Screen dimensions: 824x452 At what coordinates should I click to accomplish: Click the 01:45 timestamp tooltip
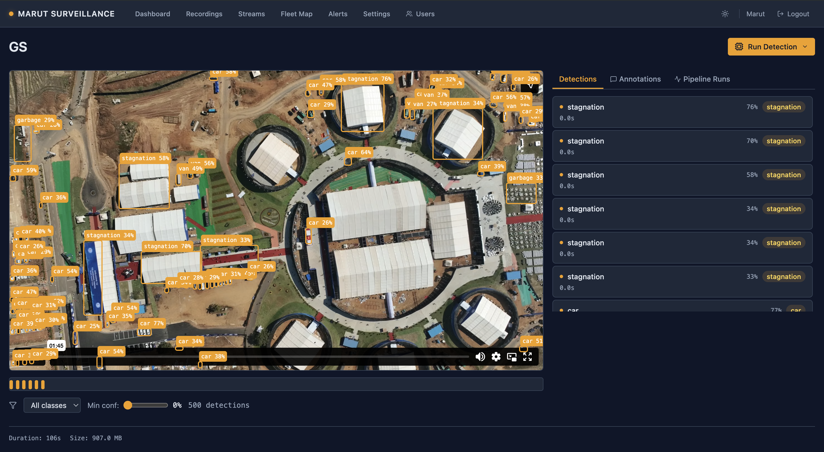click(x=56, y=346)
